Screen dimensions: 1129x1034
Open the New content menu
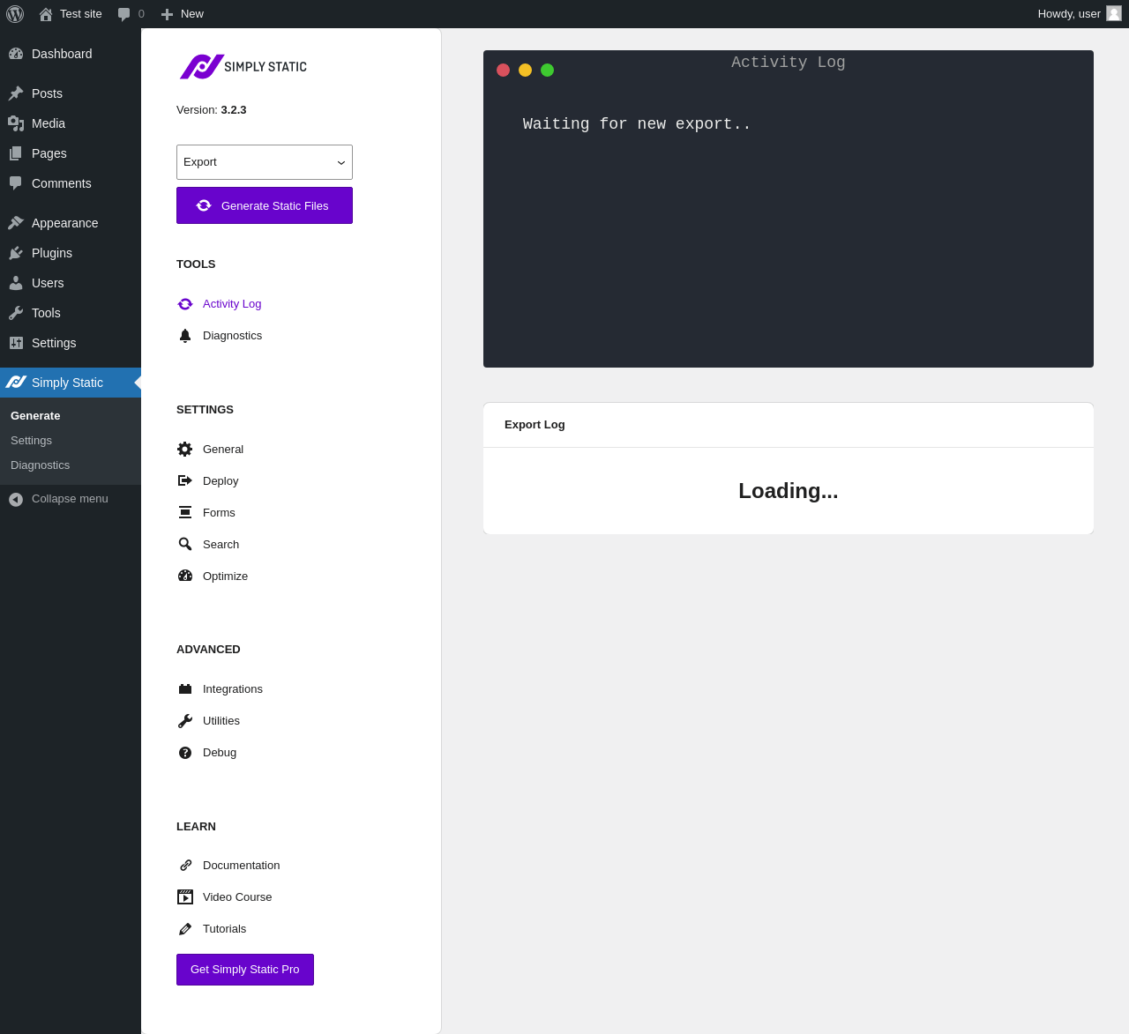coord(183,14)
